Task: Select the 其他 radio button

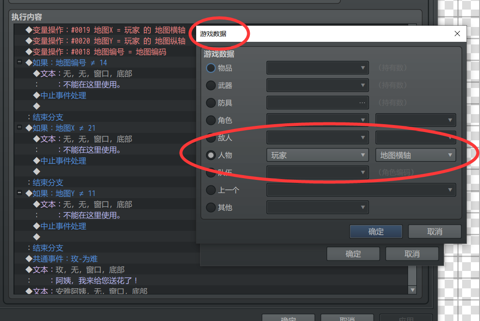Action: point(211,208)
